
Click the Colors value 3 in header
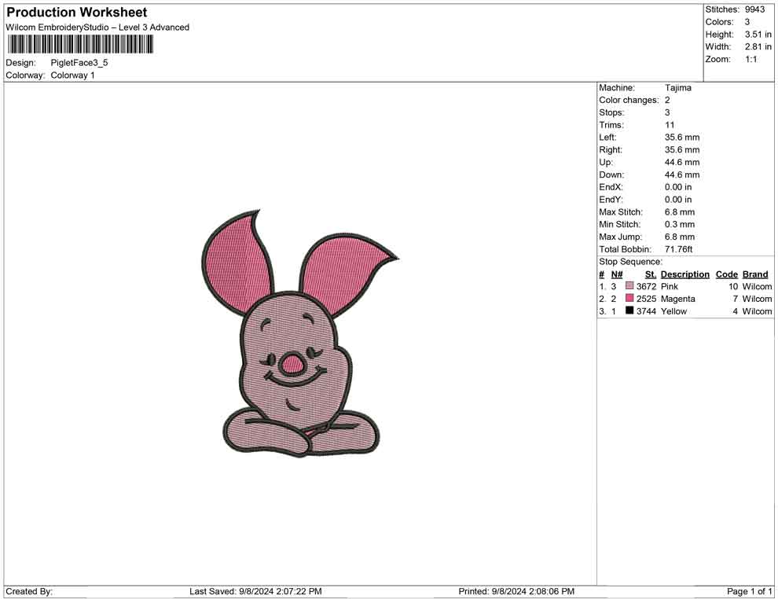[x=747, y=22]
